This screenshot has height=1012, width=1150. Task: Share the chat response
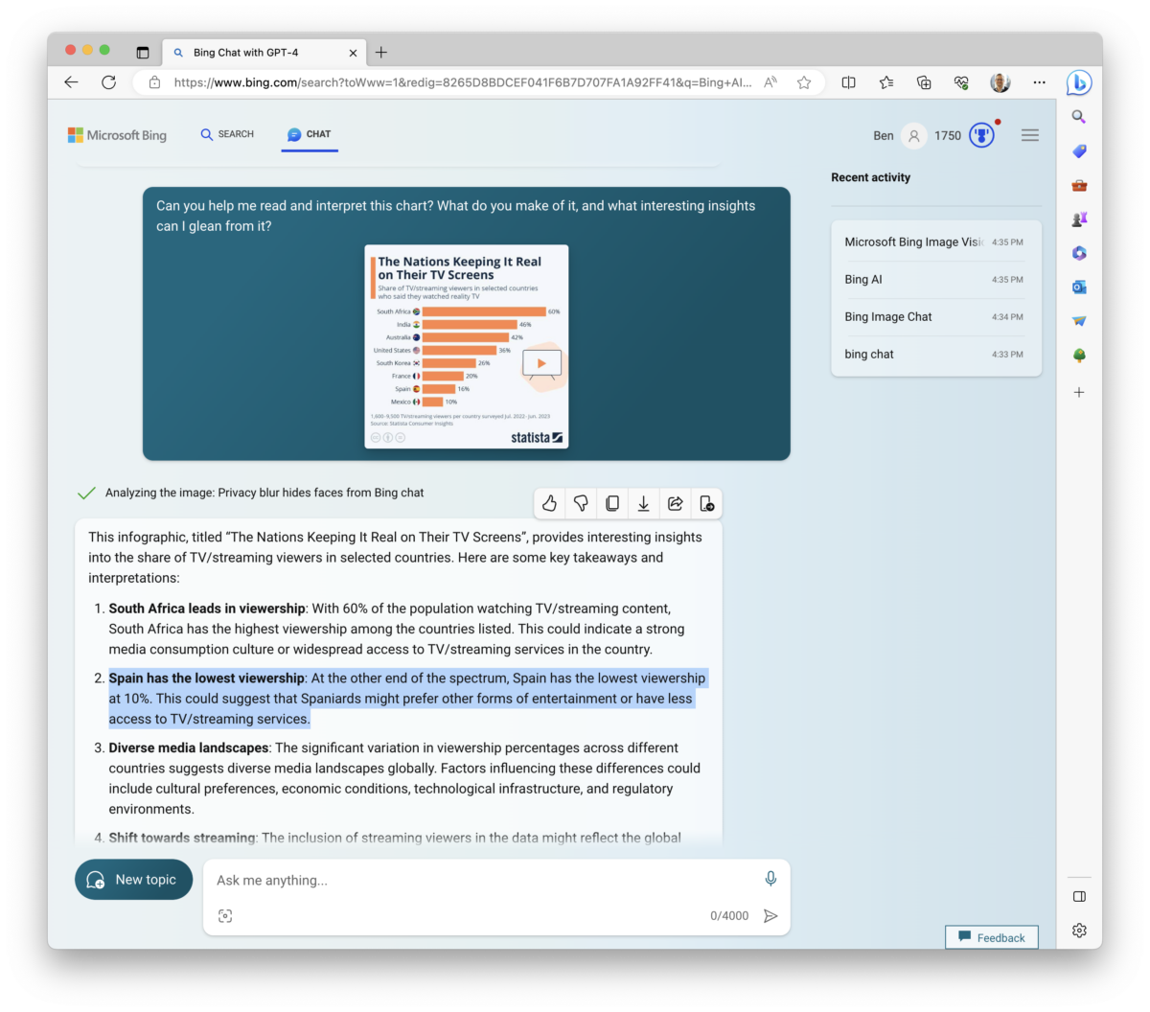point(675,503)
